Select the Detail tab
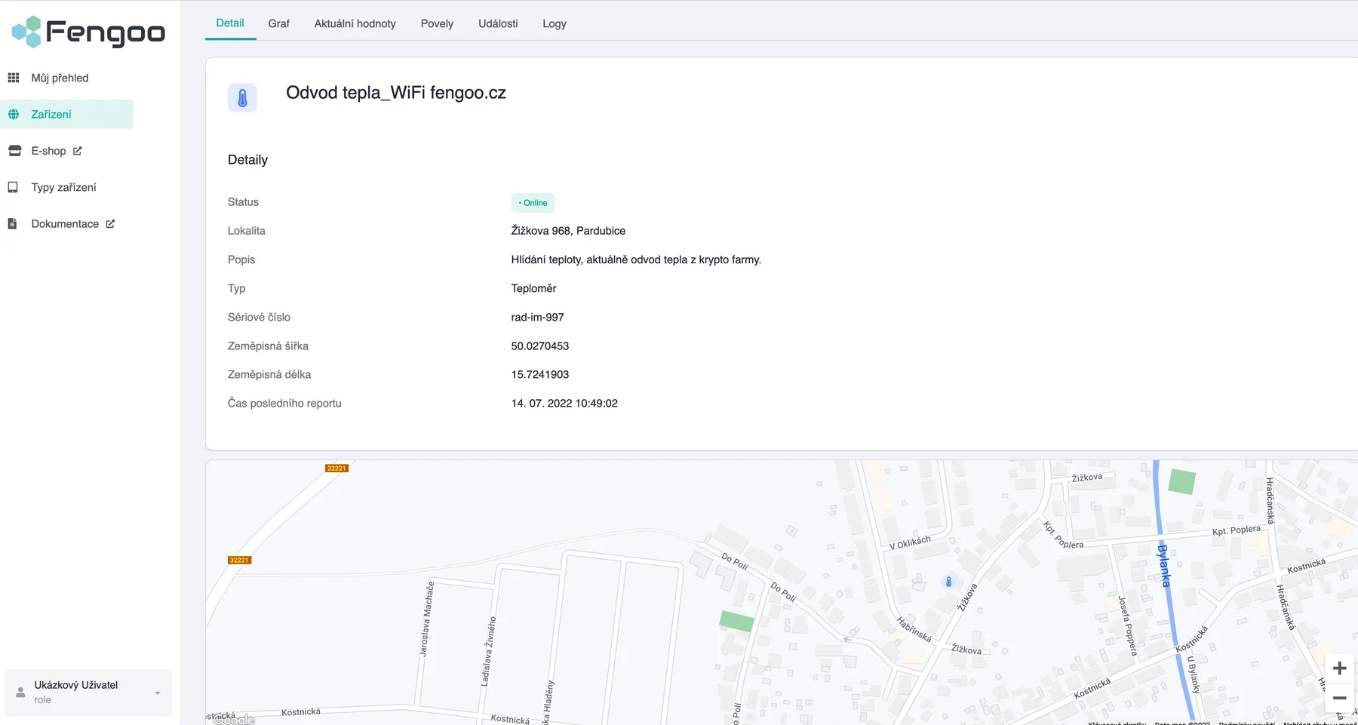The height and width of the screenshot is (725, 1358). (230, 23)
